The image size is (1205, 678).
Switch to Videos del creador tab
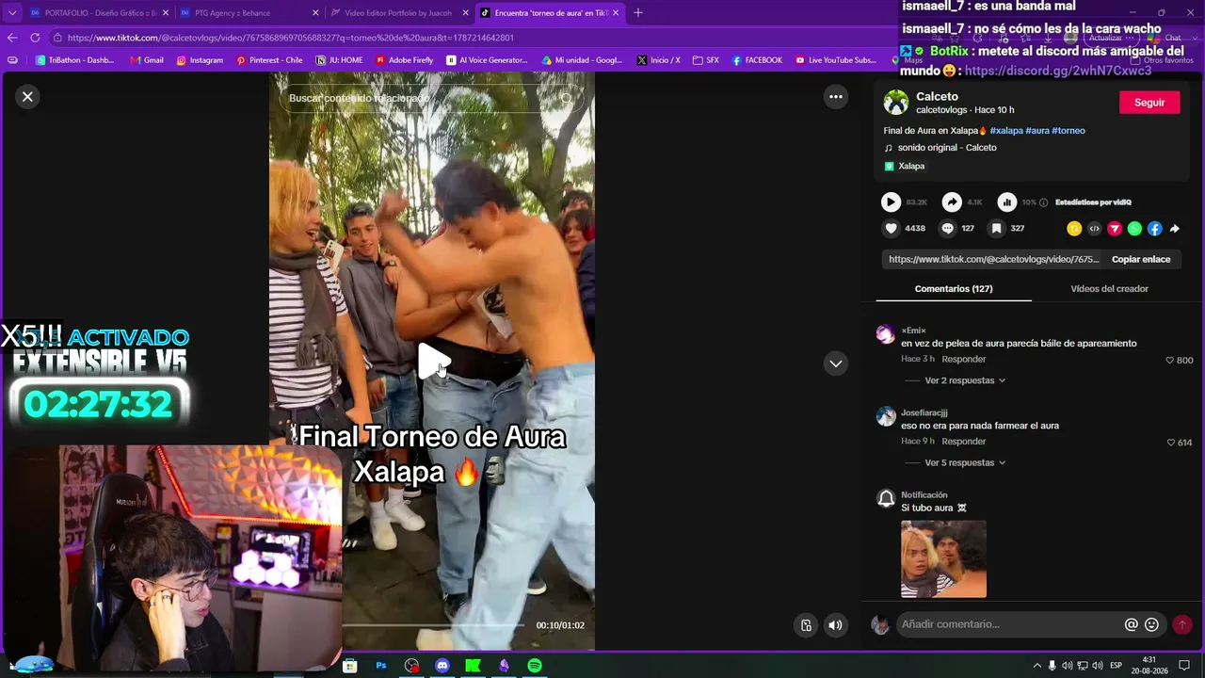(x=1109, y=289)
